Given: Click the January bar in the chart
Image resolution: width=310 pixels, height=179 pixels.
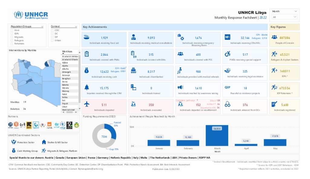Looking at the screenshot, I should (x=159, y=143).
